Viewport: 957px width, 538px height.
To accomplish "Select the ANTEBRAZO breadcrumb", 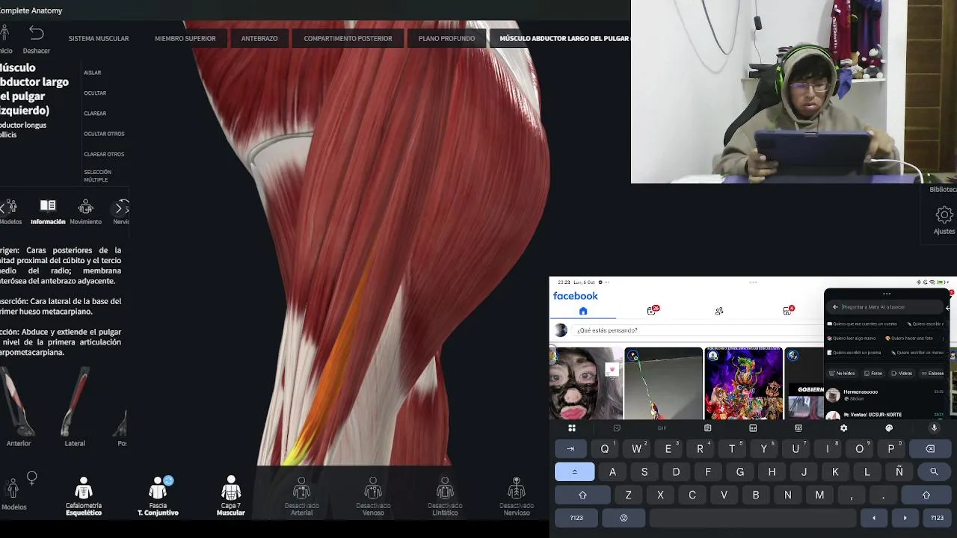I will tap(259, 38).
